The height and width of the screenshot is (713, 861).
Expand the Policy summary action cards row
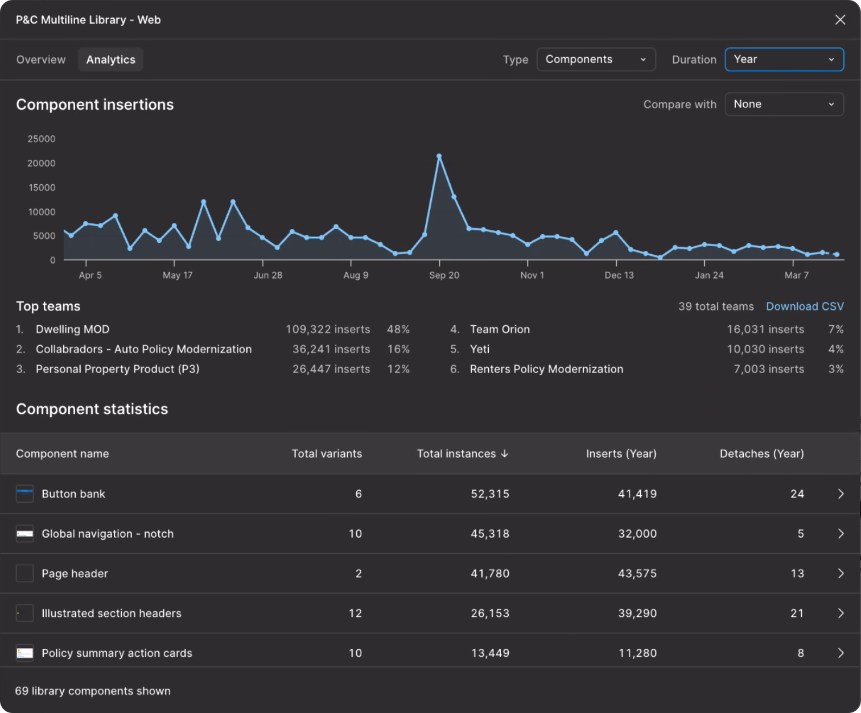[841, 653]
